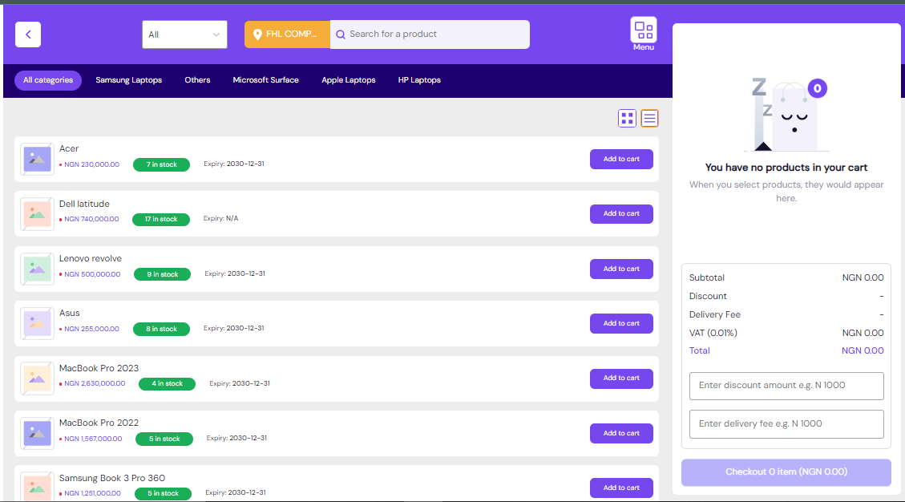This screenshot has height=502, width=905.
Task: Switch to grid view layout
Action: (627, 119)
